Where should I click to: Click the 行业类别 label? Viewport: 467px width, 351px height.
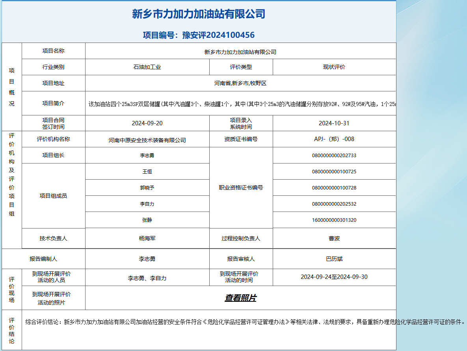53,67
